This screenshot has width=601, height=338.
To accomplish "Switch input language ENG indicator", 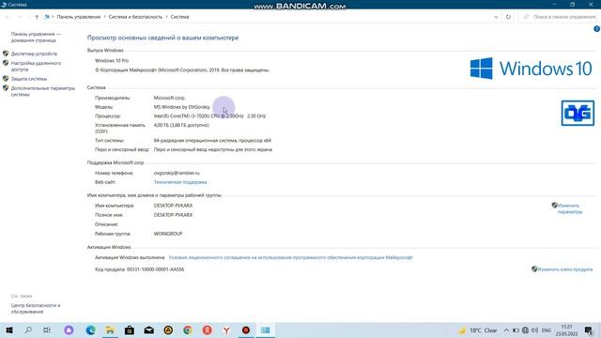I will 547,330.
